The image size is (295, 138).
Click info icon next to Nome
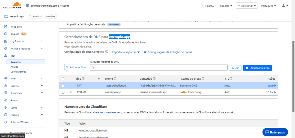[115, 78]
